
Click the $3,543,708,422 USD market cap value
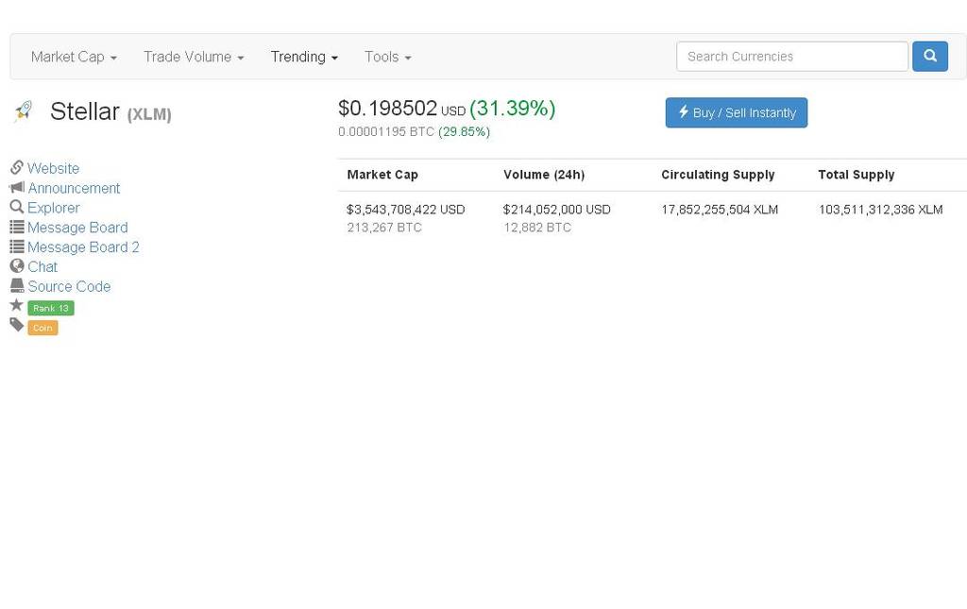tap(406, 210)
